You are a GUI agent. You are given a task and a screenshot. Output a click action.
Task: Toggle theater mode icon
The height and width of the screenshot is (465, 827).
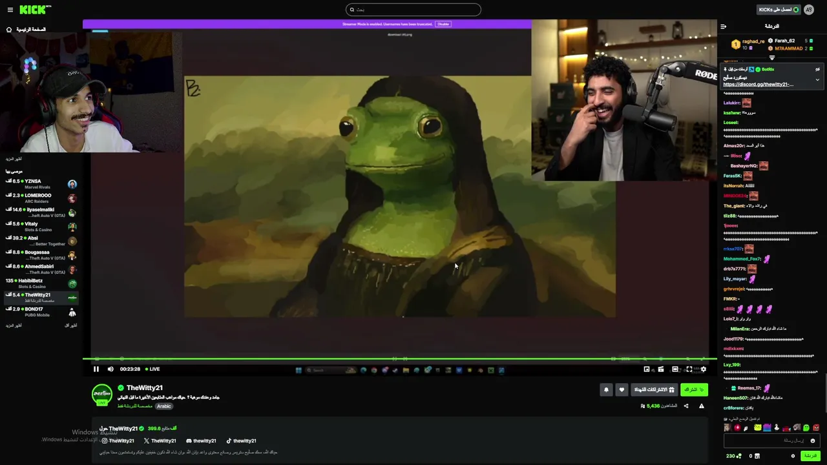coord(675,369)
